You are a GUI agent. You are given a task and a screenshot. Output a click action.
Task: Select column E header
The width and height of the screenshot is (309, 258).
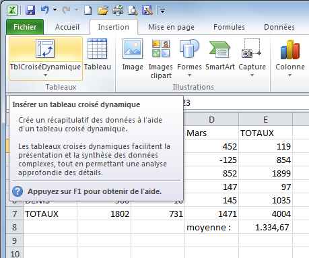[x=265, y=119]
